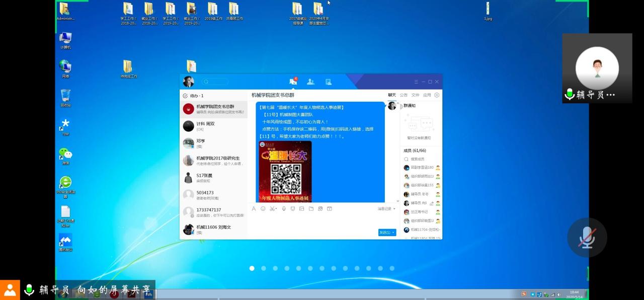Open the main menu hamburger icon

point(416,82)
